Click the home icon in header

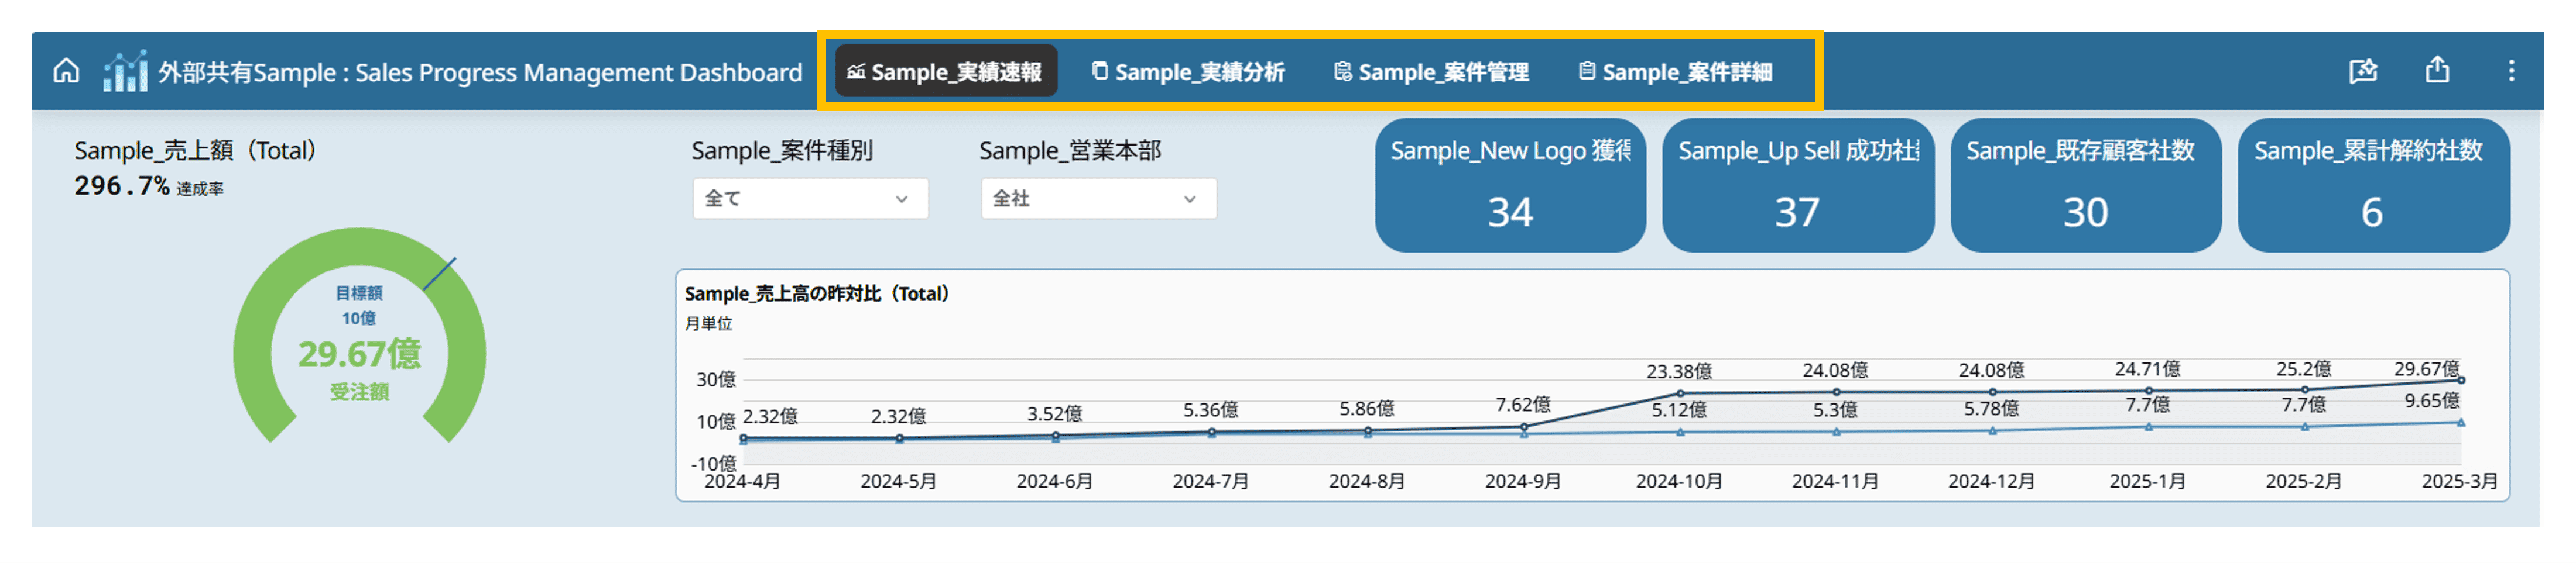click(66, 71)
